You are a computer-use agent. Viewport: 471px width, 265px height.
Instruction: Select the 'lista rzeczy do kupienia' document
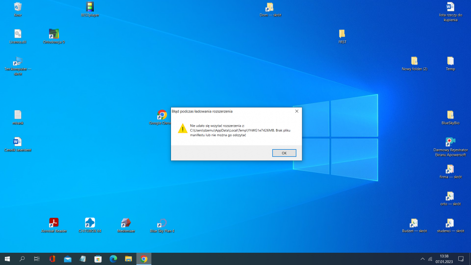[x=450, y=7]
